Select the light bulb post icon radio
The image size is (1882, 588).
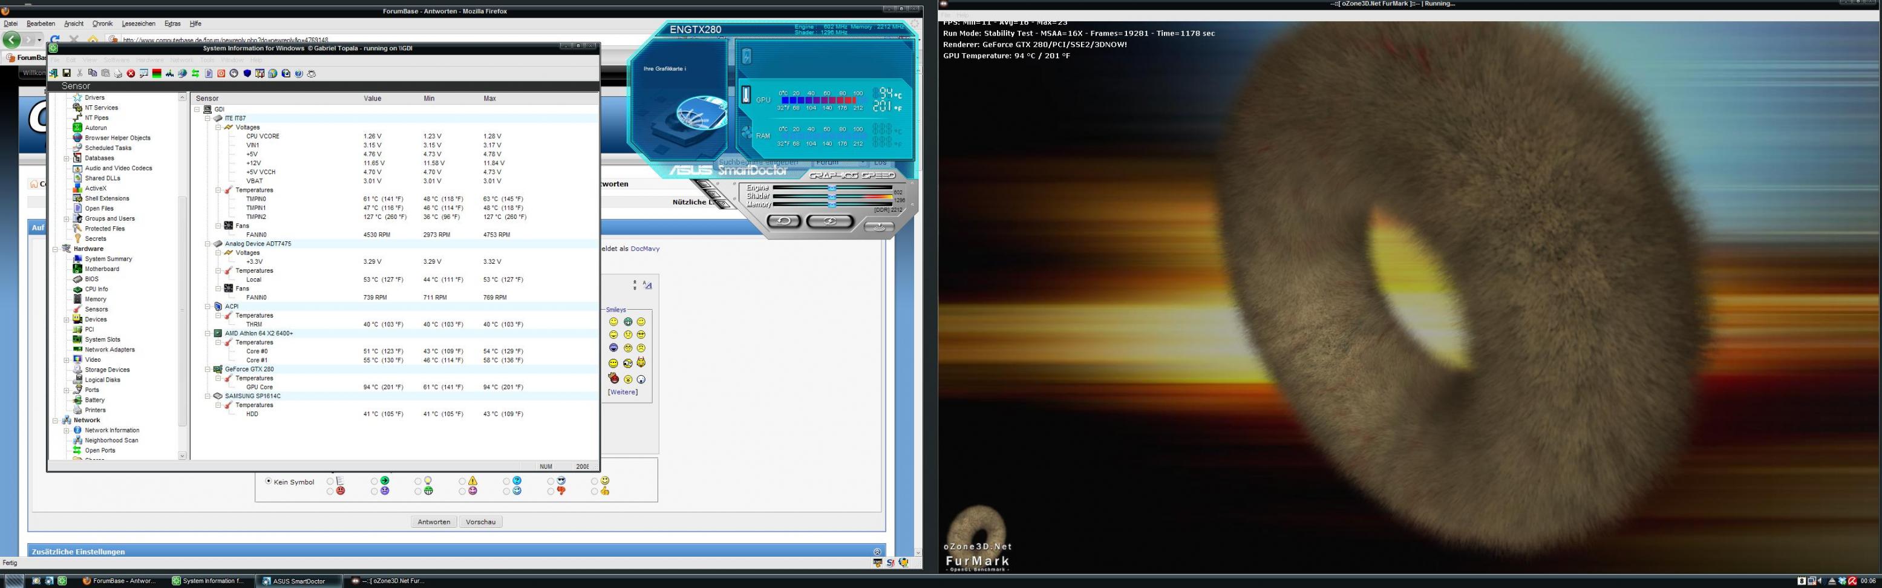click(418, 482)
